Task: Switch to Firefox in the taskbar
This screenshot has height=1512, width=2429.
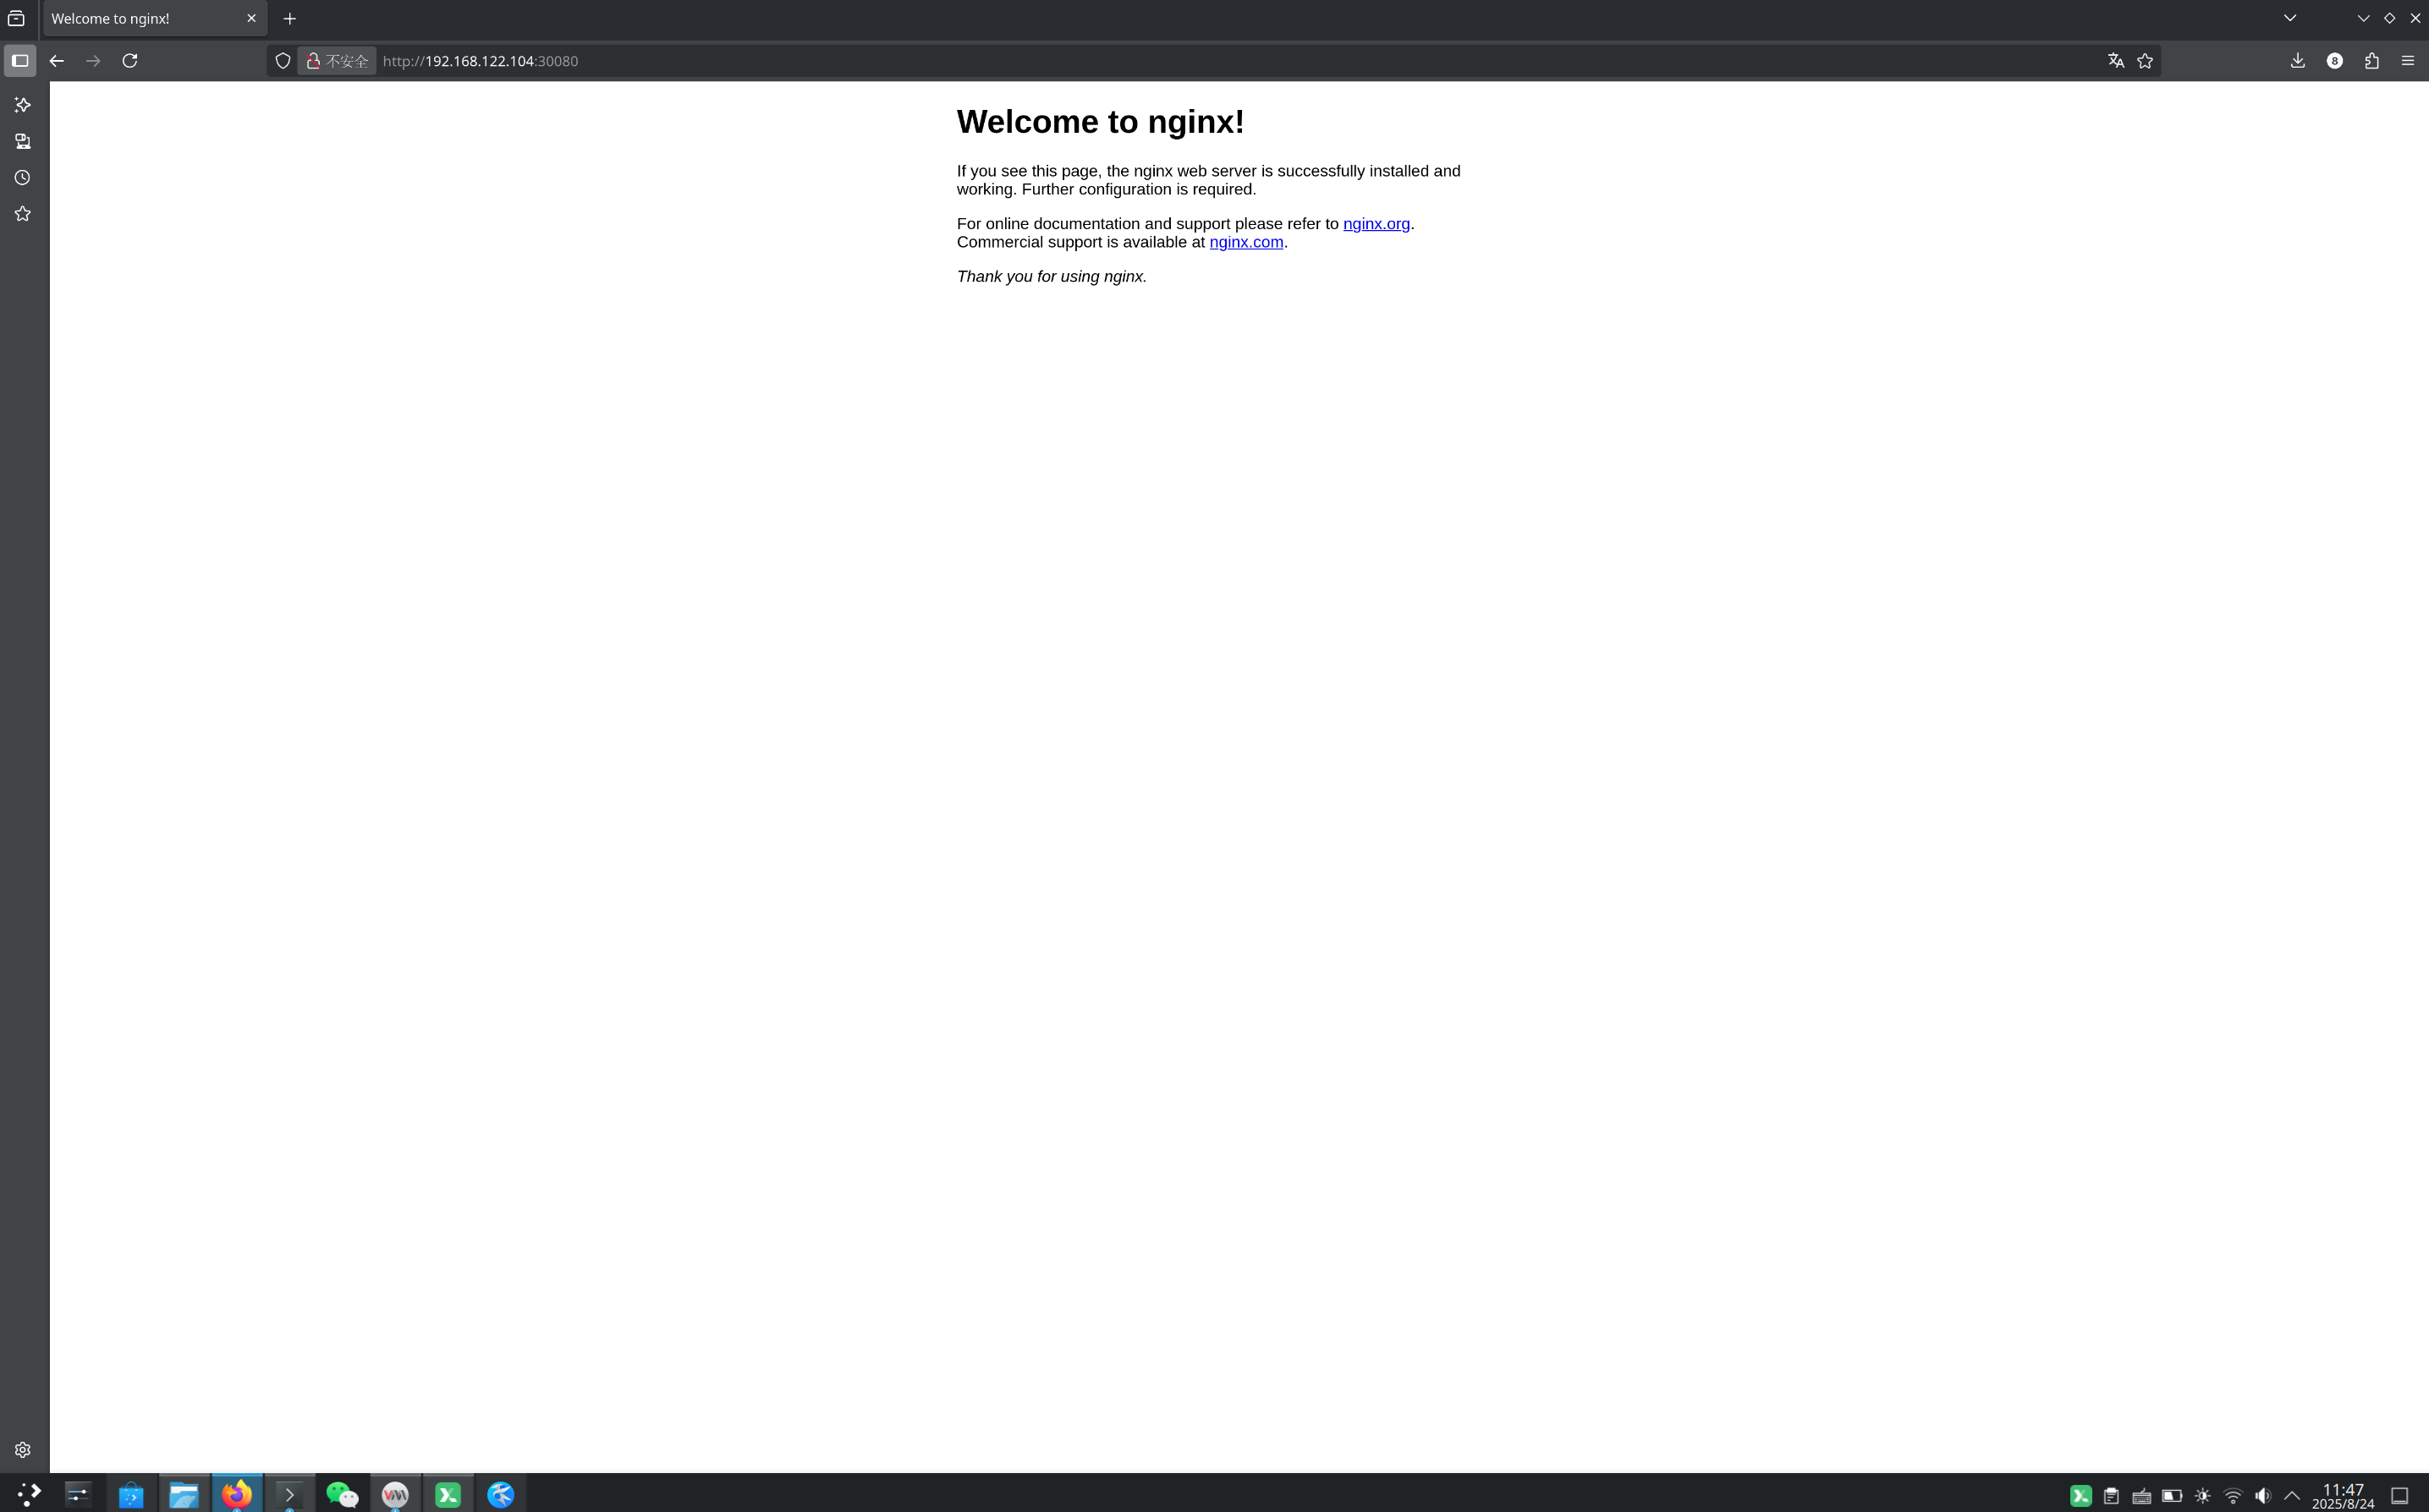Action: pos(237,1494)
